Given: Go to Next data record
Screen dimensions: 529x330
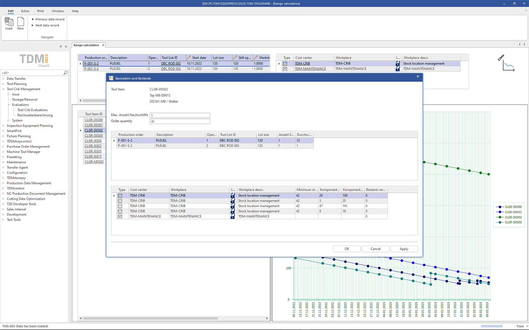Looking at the screenshot, I should tap(45, 25).
